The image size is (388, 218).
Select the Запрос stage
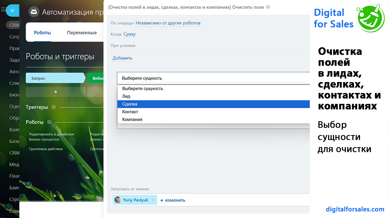(x=55, y=78)
